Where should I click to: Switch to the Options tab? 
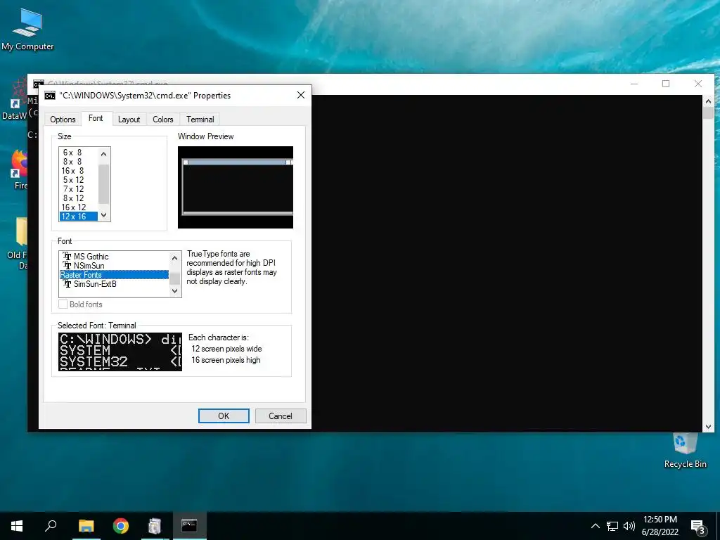pyautogui.click(x=63, y=120)
